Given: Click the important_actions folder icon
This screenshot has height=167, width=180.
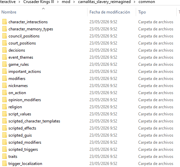Looking at the screenshot, I should point(4,72).
